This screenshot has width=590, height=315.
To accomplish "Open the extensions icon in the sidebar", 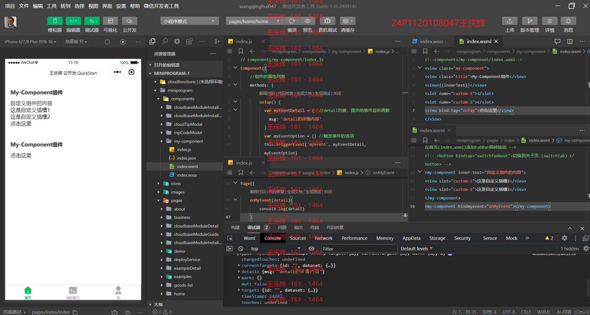I will [189, 41].
